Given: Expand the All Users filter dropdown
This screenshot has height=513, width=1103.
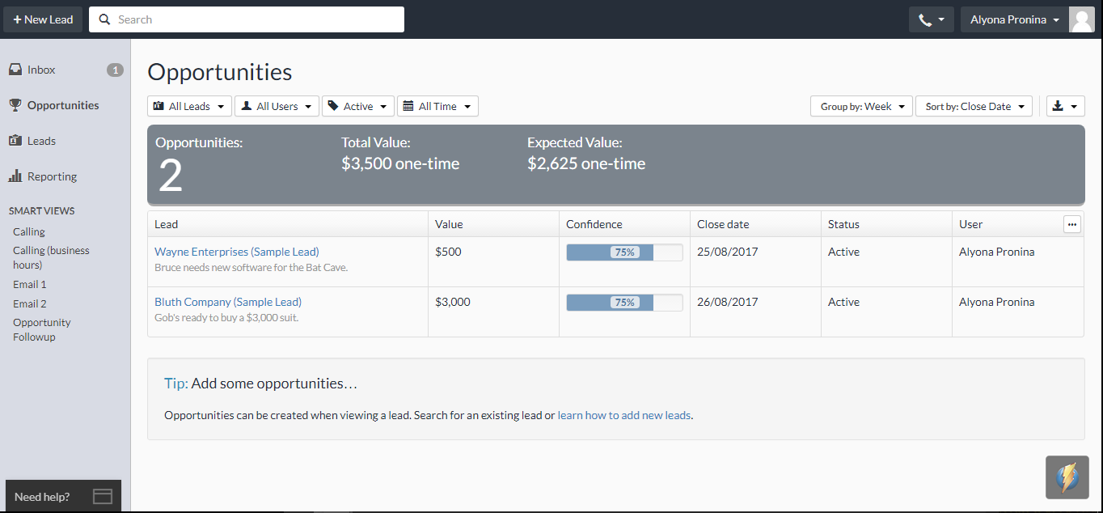Looking at the screenshot, I should [277, 105].
